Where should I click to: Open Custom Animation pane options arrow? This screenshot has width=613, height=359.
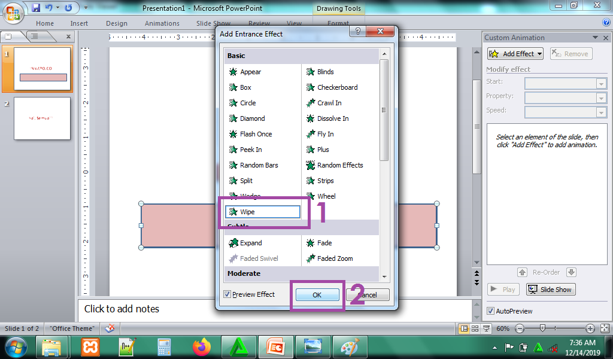(595, 38)
